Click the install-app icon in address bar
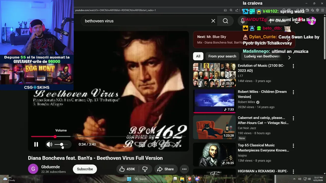326x183 pixels. [225, 10]
